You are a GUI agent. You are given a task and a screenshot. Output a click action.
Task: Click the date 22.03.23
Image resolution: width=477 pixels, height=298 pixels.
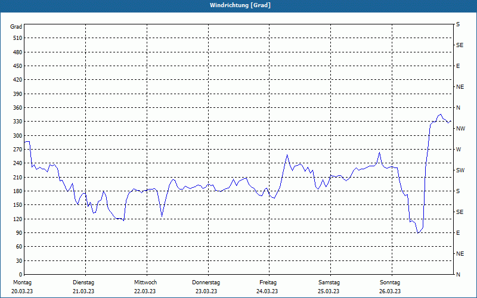145,291
